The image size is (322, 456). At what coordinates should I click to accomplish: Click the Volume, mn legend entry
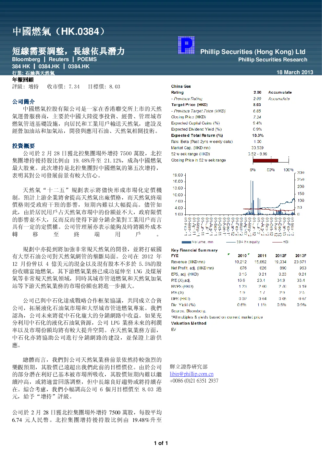(197, 242)
